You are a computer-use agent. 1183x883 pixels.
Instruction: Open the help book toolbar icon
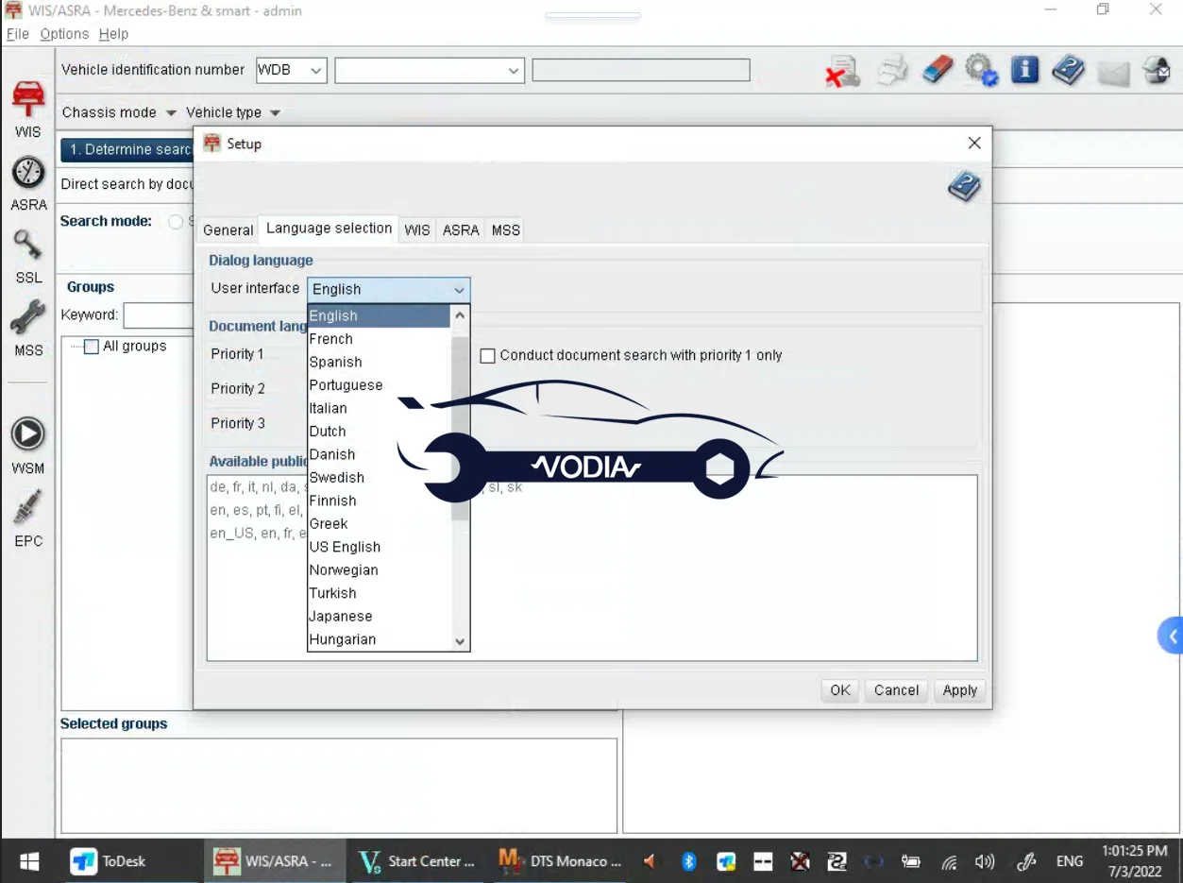pos(1068,70)
